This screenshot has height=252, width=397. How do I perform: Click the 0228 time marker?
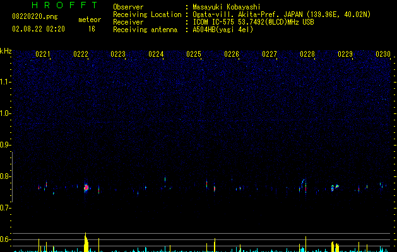pos(307,54)
